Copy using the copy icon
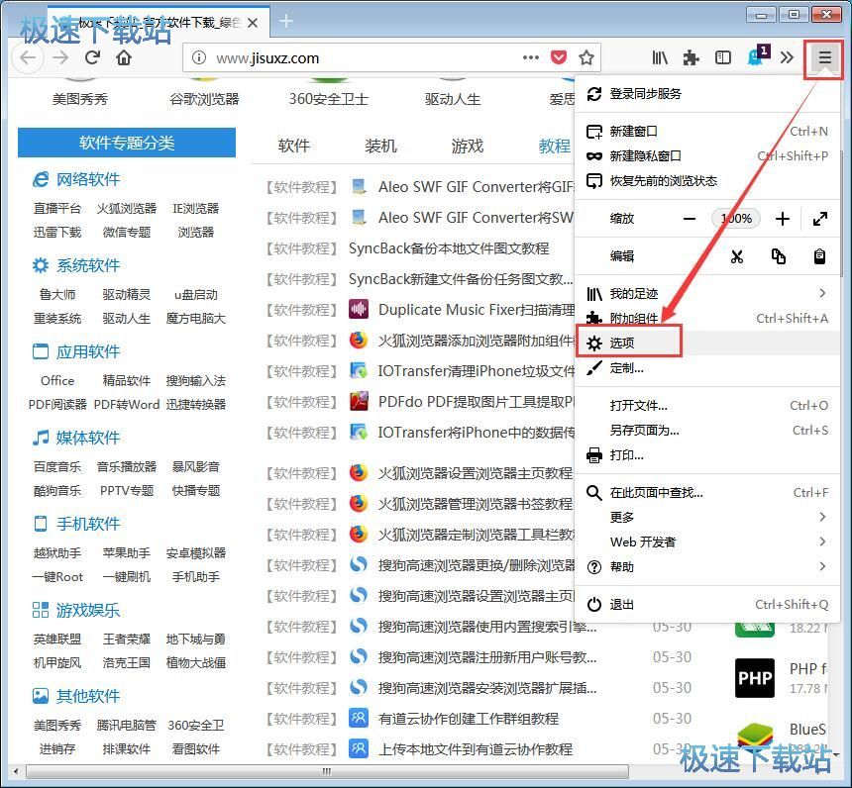This screenshot has height=788, width=852. pyautogui.click(x=778, y=256)
